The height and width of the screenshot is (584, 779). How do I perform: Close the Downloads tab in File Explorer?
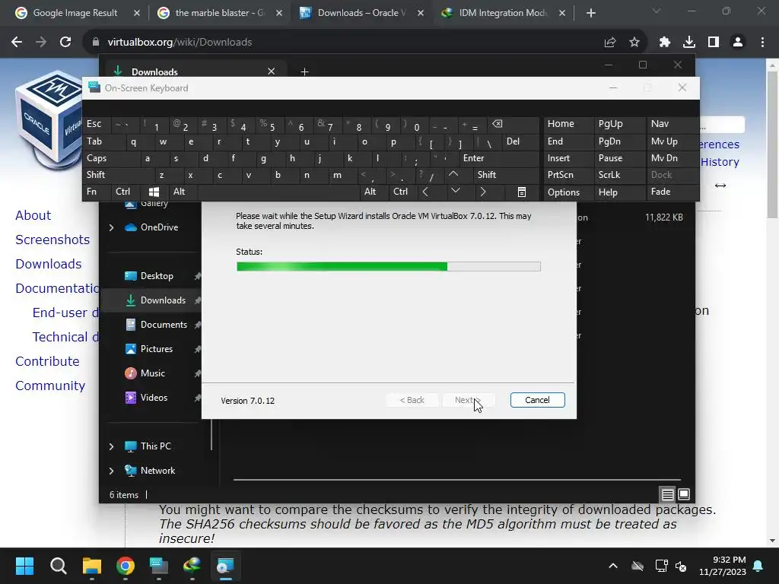coord(272,71)
